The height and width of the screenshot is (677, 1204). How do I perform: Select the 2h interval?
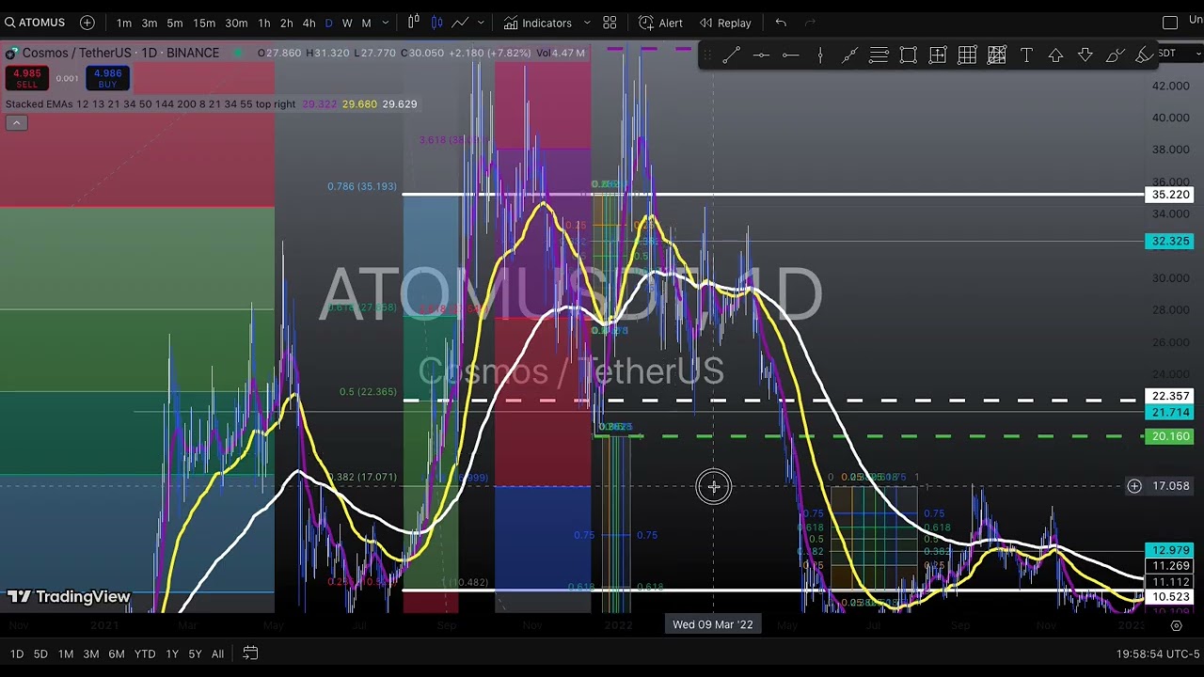[x=287, y=23]
